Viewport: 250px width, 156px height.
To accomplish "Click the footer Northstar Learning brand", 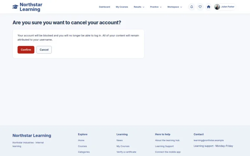I will pyautogui.click(x=32, y=135).
